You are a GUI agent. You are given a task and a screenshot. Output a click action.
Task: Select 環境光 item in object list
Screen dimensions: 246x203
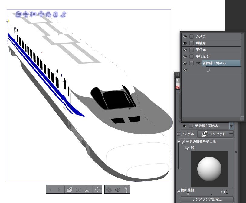click(x=211, y=43)
